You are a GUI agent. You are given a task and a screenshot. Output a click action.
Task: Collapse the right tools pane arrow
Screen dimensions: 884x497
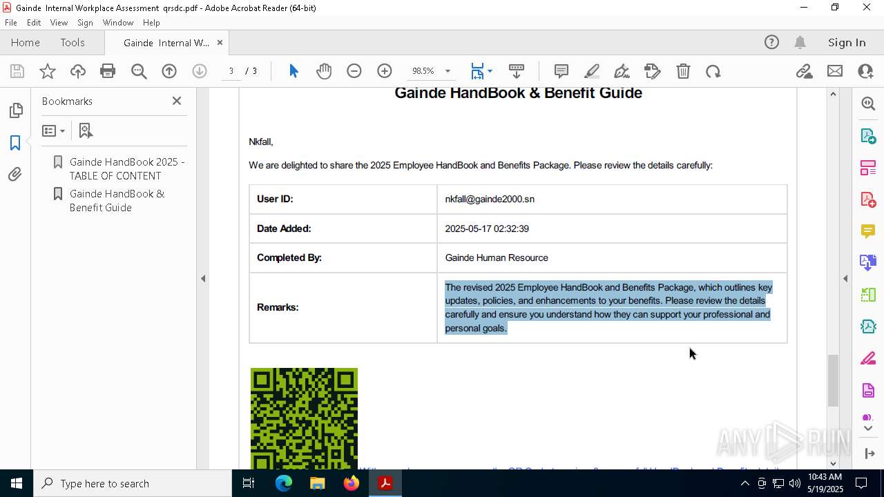pos(845,279)
